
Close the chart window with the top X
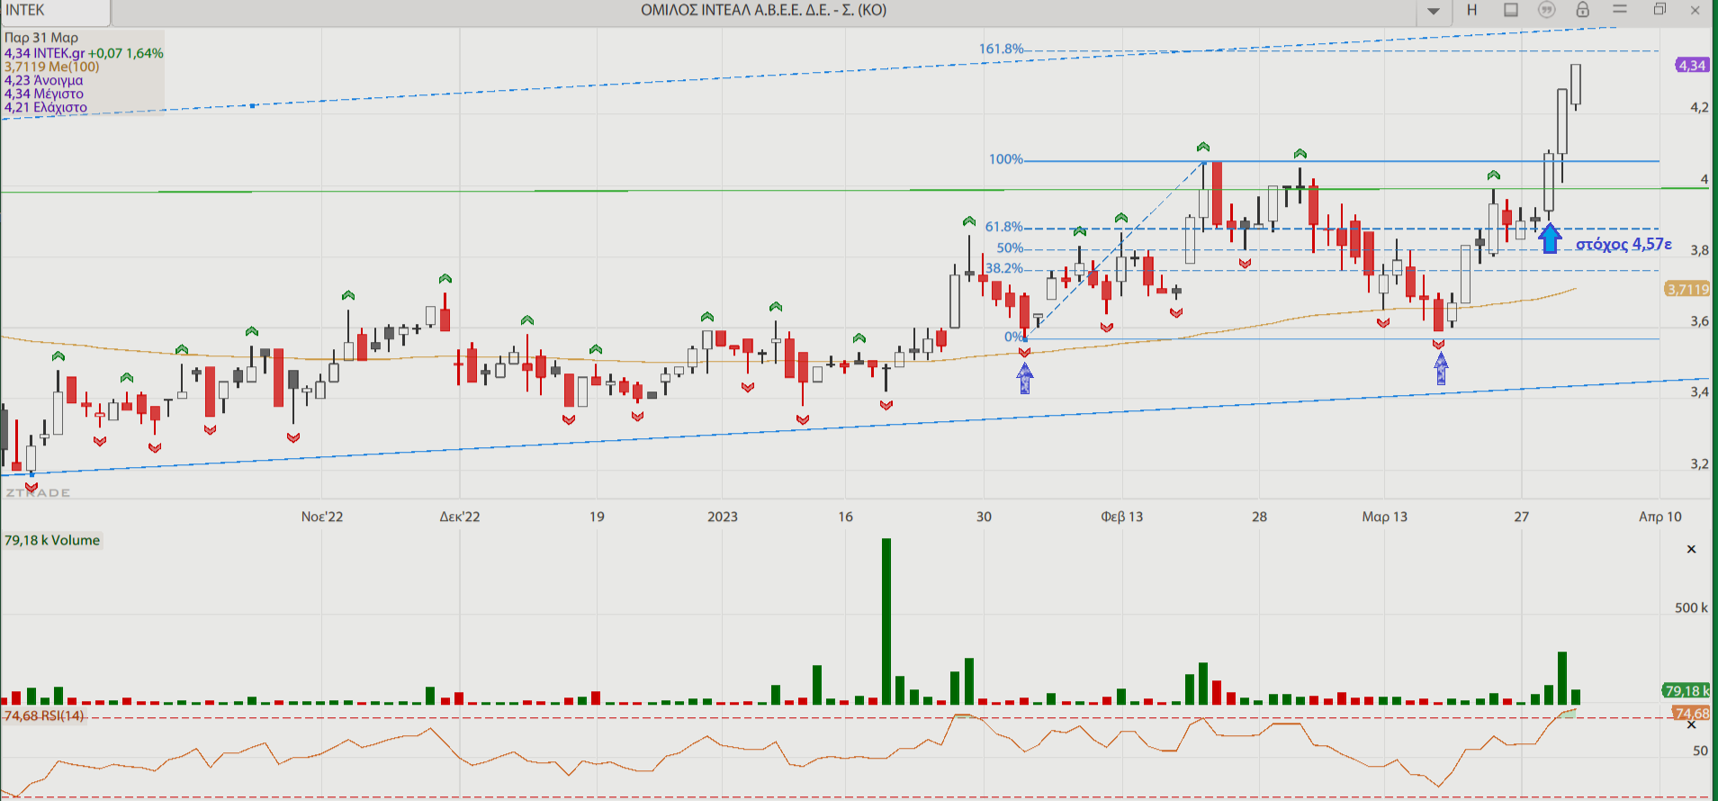tap(1696, 10)
